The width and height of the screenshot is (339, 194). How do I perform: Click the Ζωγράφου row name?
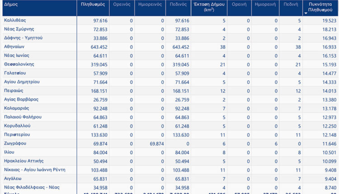pyautogui.click(x=15, y=143)
